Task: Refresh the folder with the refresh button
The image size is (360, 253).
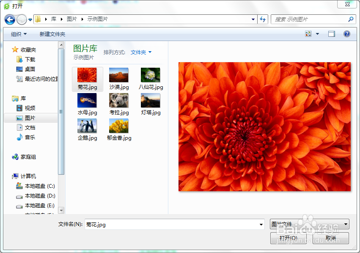Action: [x=263, y=19]
